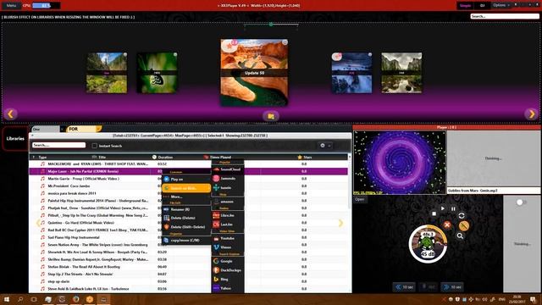Search song on Last.fm

pyautogui.click(x=228, y=225)
